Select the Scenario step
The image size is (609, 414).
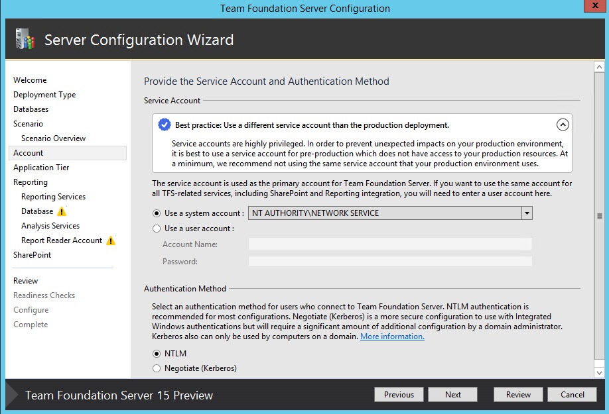pos(28,124)
